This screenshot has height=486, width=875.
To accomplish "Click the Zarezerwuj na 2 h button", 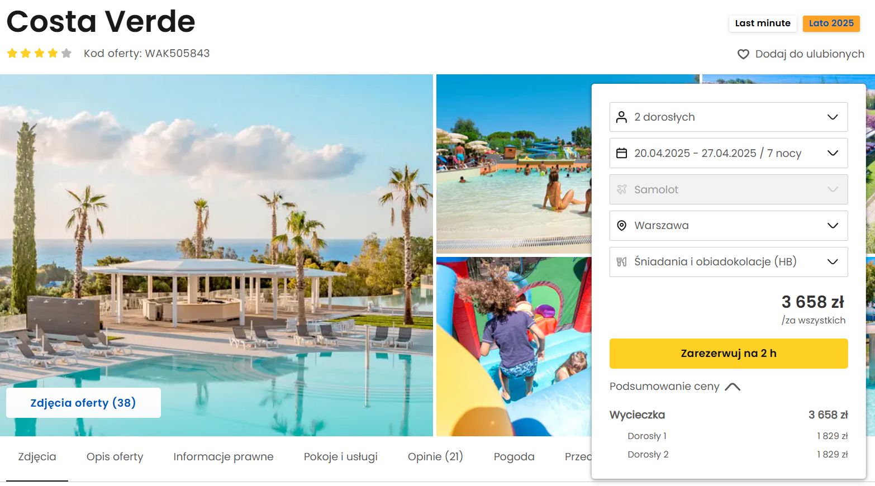I will pos(729,354).
